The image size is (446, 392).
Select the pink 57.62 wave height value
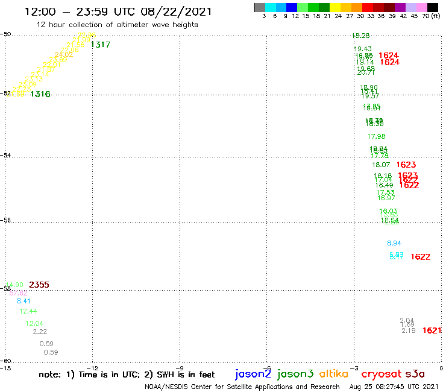[19, 293]
